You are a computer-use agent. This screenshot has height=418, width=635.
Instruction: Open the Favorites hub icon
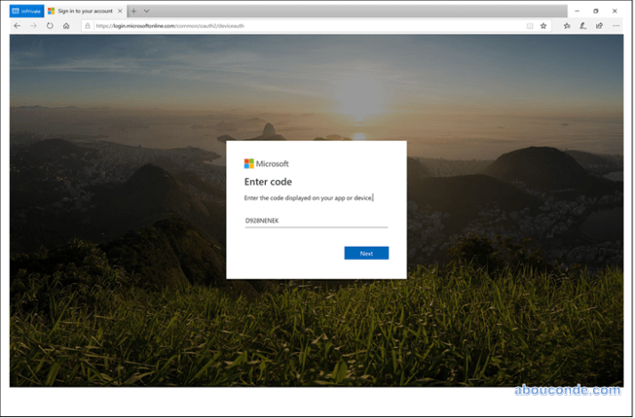(x=567, y=26)
